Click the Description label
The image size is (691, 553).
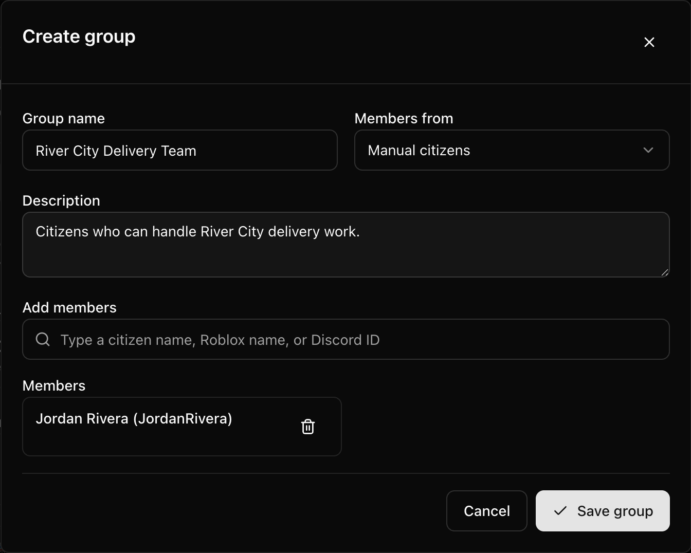click(x=61, y=200)
